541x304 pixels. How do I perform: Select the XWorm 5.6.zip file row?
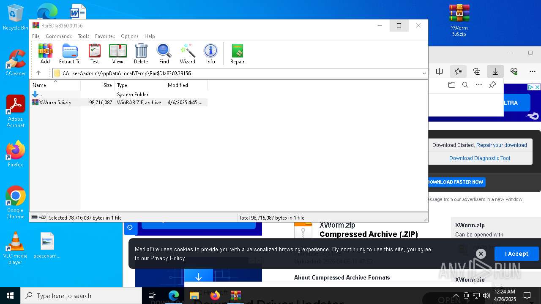[119, 102]
